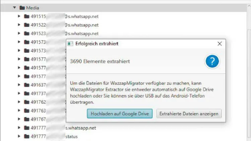Image resolution: width=251 pixels, height=141 pixels.
Task: Select the 491767 folder name text
Action: point(38,119)
